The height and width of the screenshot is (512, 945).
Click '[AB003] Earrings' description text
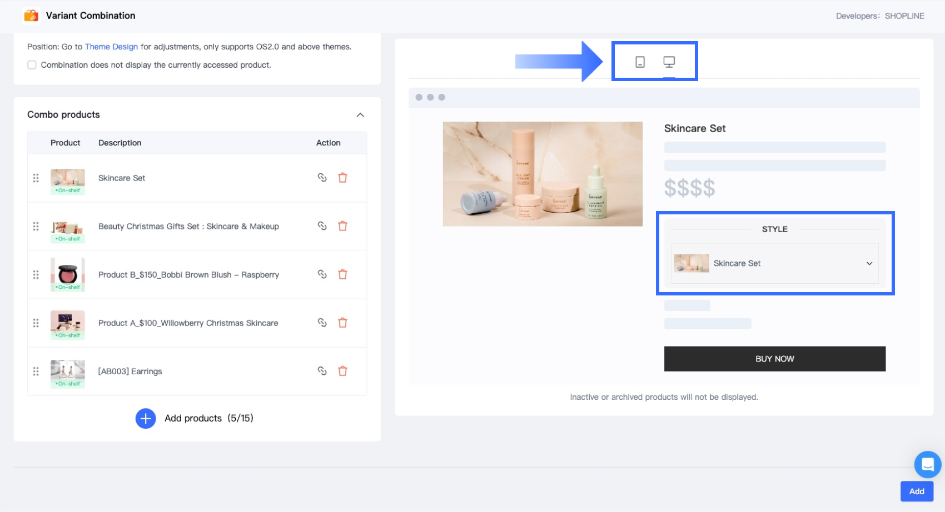coord(130,372)
